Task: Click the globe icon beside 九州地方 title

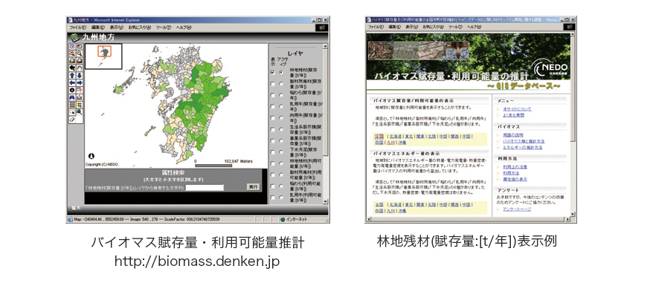Action: 75,37
